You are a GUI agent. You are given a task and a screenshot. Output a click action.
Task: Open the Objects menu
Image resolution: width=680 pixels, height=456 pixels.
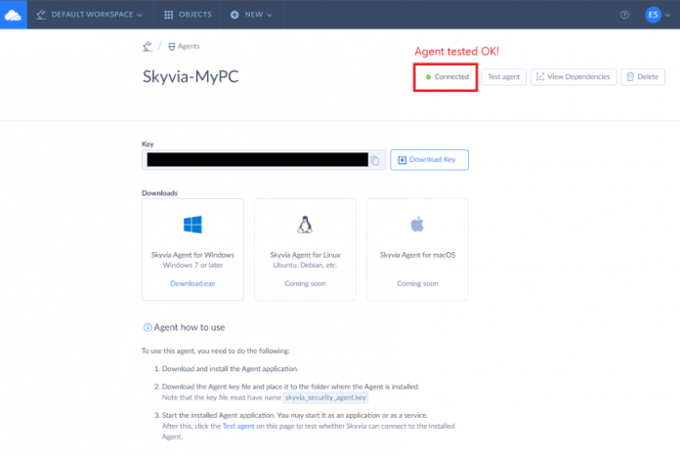click(x=187, y=15)
